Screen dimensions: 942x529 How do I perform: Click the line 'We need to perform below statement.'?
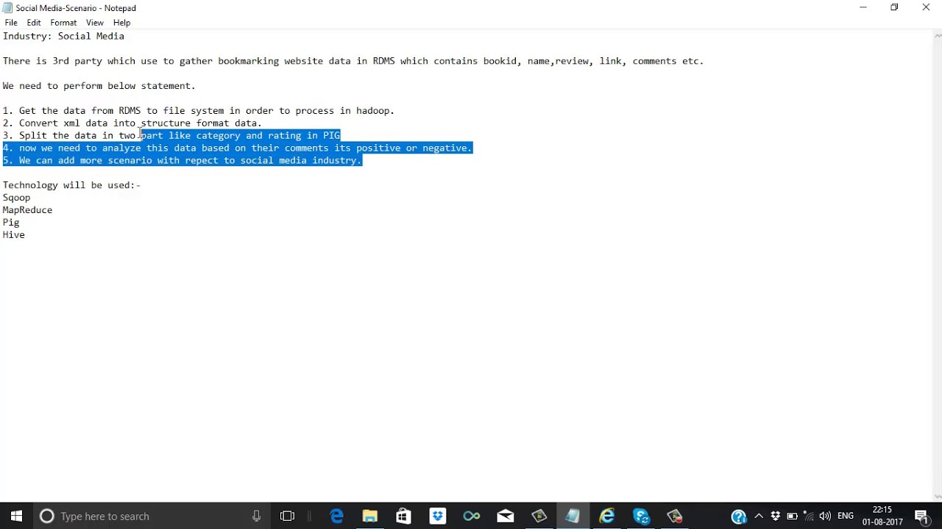(x=99, y=86)
